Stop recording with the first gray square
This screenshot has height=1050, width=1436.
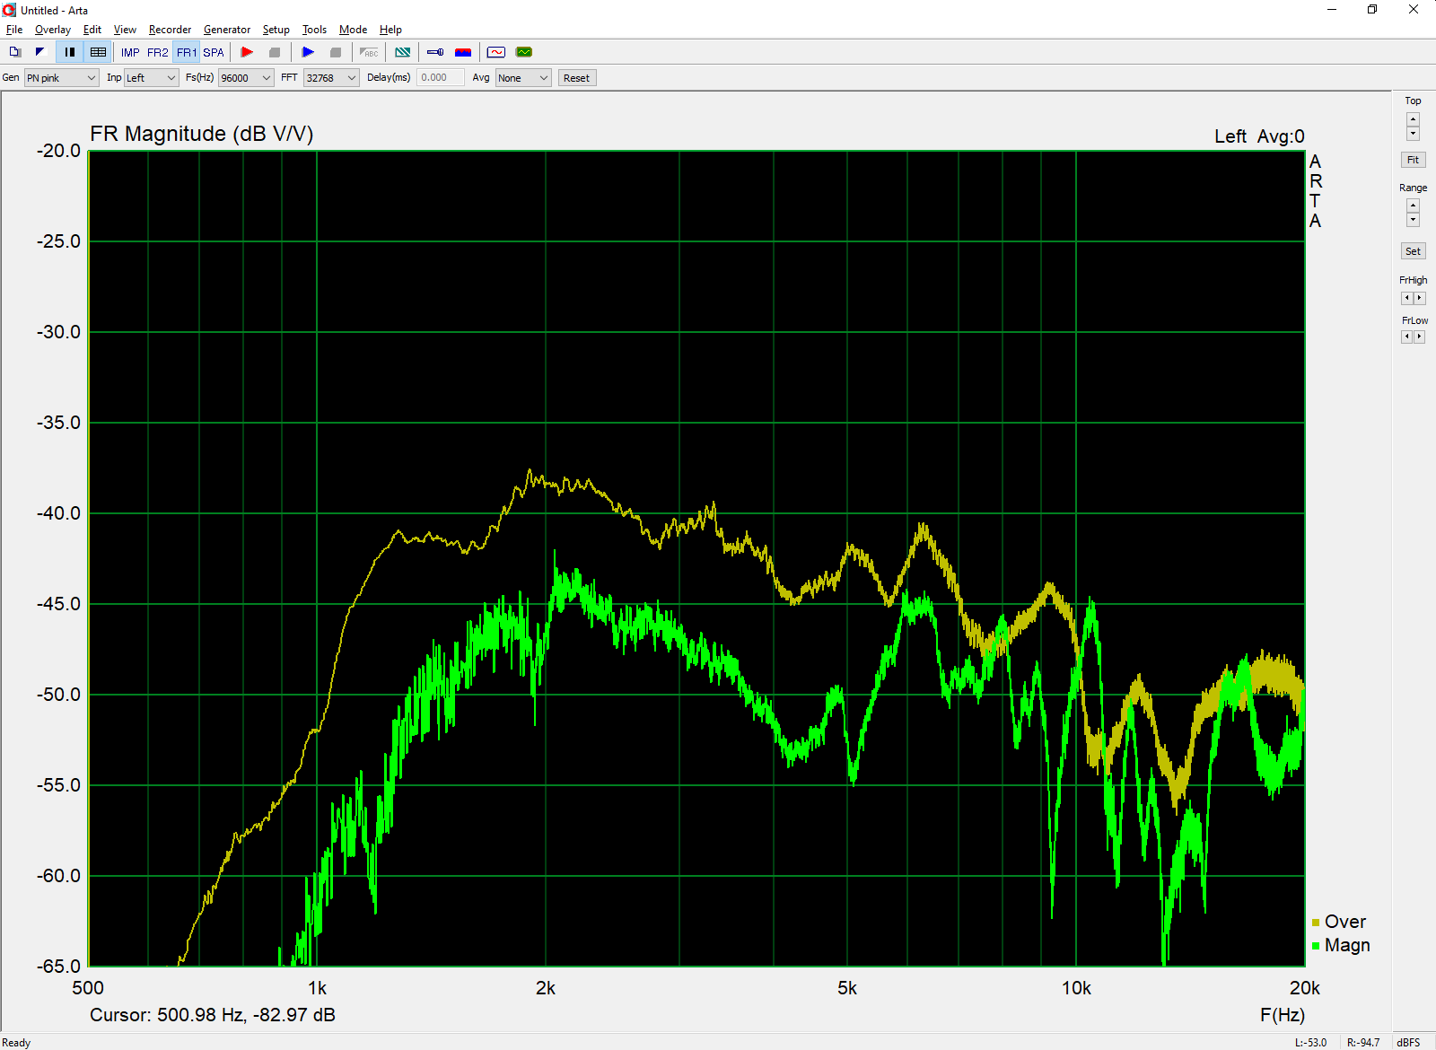click(x=275, y=52)
